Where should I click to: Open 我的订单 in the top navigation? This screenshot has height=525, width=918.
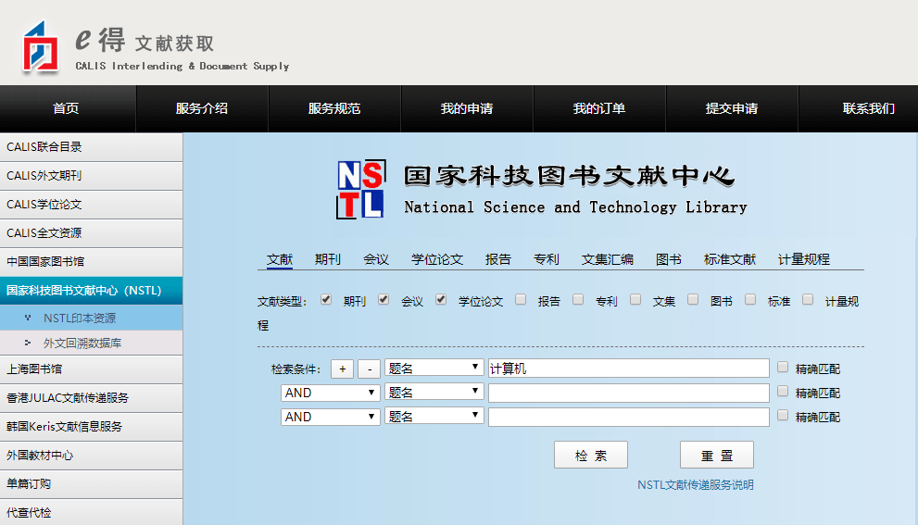tap(599, 108)
